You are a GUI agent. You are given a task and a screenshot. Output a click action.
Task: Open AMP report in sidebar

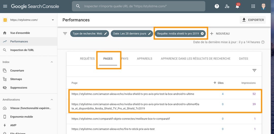click(28, 125)
